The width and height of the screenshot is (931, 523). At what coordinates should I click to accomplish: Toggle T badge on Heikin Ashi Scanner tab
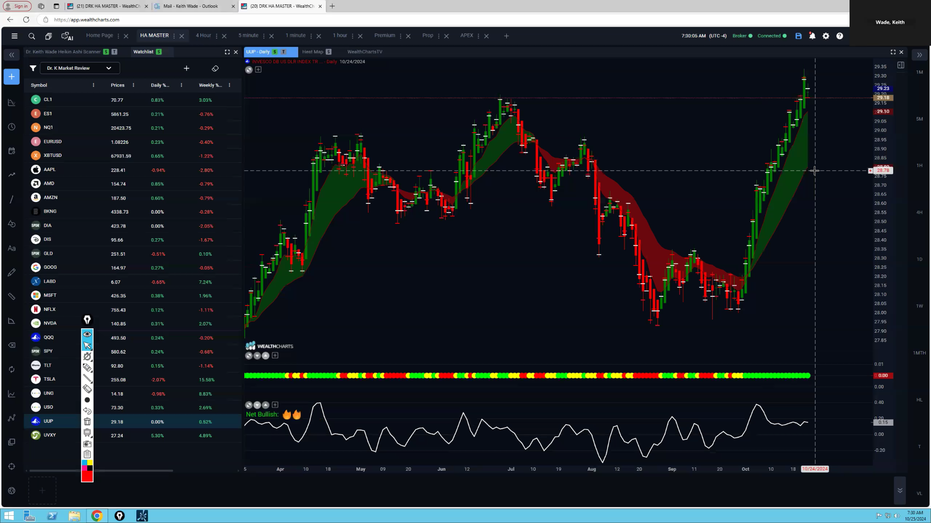pyautogui.click(x=114, y=52)
